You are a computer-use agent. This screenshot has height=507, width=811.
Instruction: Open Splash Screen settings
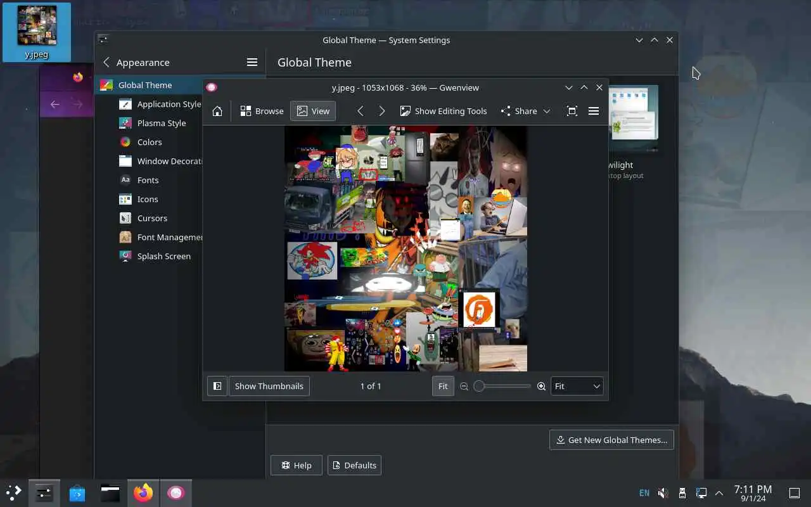[155, 256]
